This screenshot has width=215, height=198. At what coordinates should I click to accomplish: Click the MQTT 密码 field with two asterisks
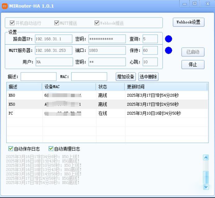107,62
